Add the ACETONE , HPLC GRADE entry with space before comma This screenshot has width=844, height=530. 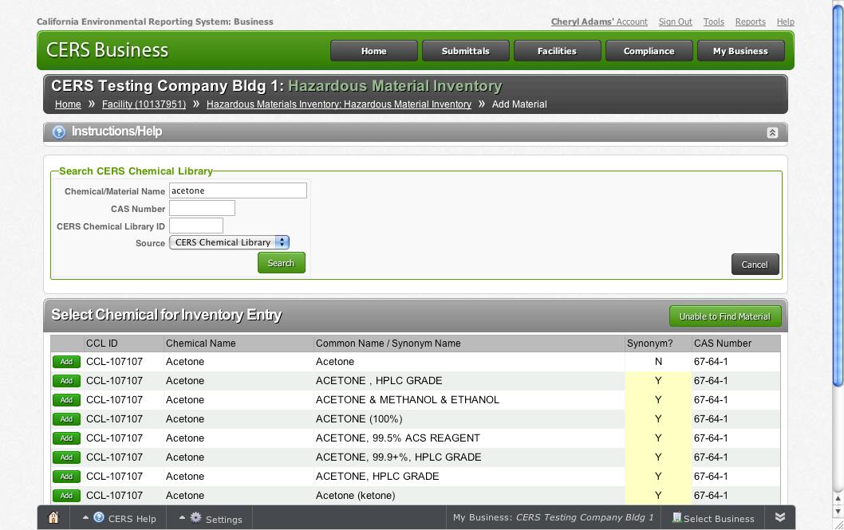pos(67,381)
